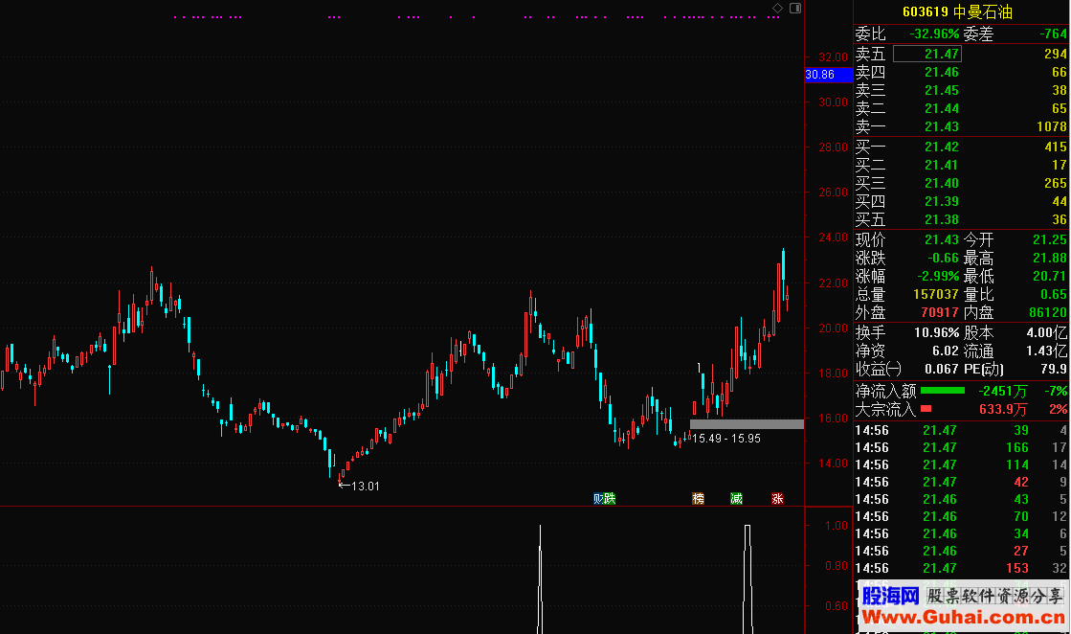
Task: Select the 买二 row at 21.41
Action: click(x=961, y=165)
